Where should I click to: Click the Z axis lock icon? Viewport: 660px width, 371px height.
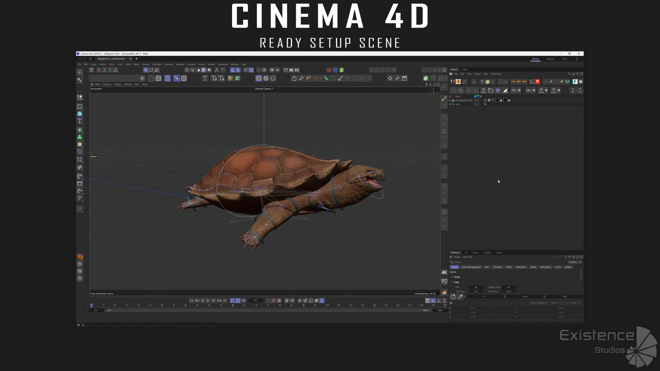(110, 70)
